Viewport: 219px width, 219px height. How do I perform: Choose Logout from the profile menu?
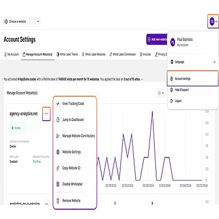pos(178,101)
